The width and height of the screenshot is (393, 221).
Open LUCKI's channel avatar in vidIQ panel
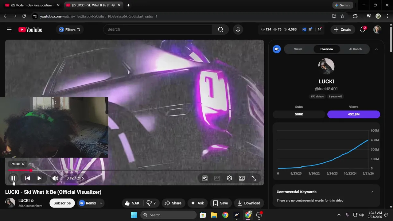coord(326,66)
